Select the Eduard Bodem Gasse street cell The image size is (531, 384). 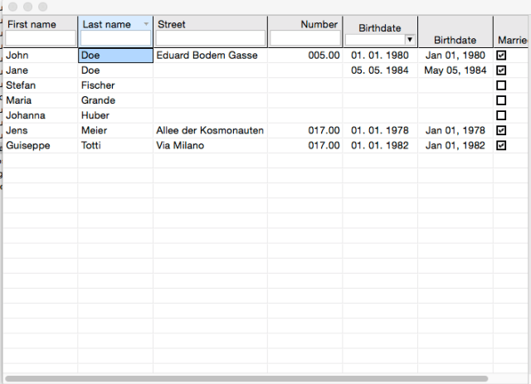tap(210, 56)
